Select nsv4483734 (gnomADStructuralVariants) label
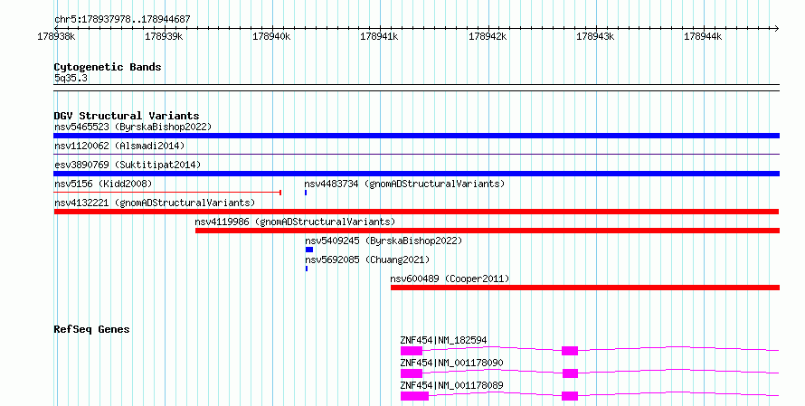 tap(404, 184)
